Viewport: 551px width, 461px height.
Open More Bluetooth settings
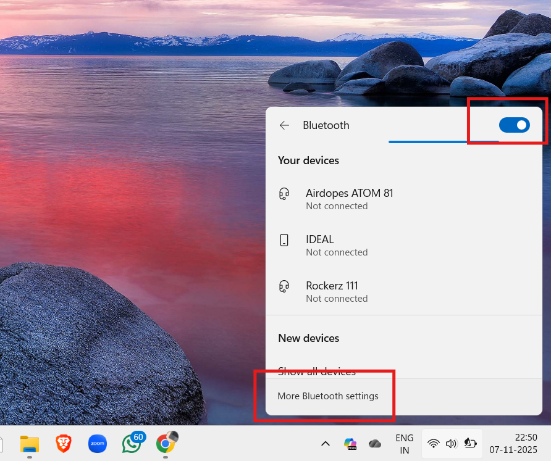[x=328, y=396]
